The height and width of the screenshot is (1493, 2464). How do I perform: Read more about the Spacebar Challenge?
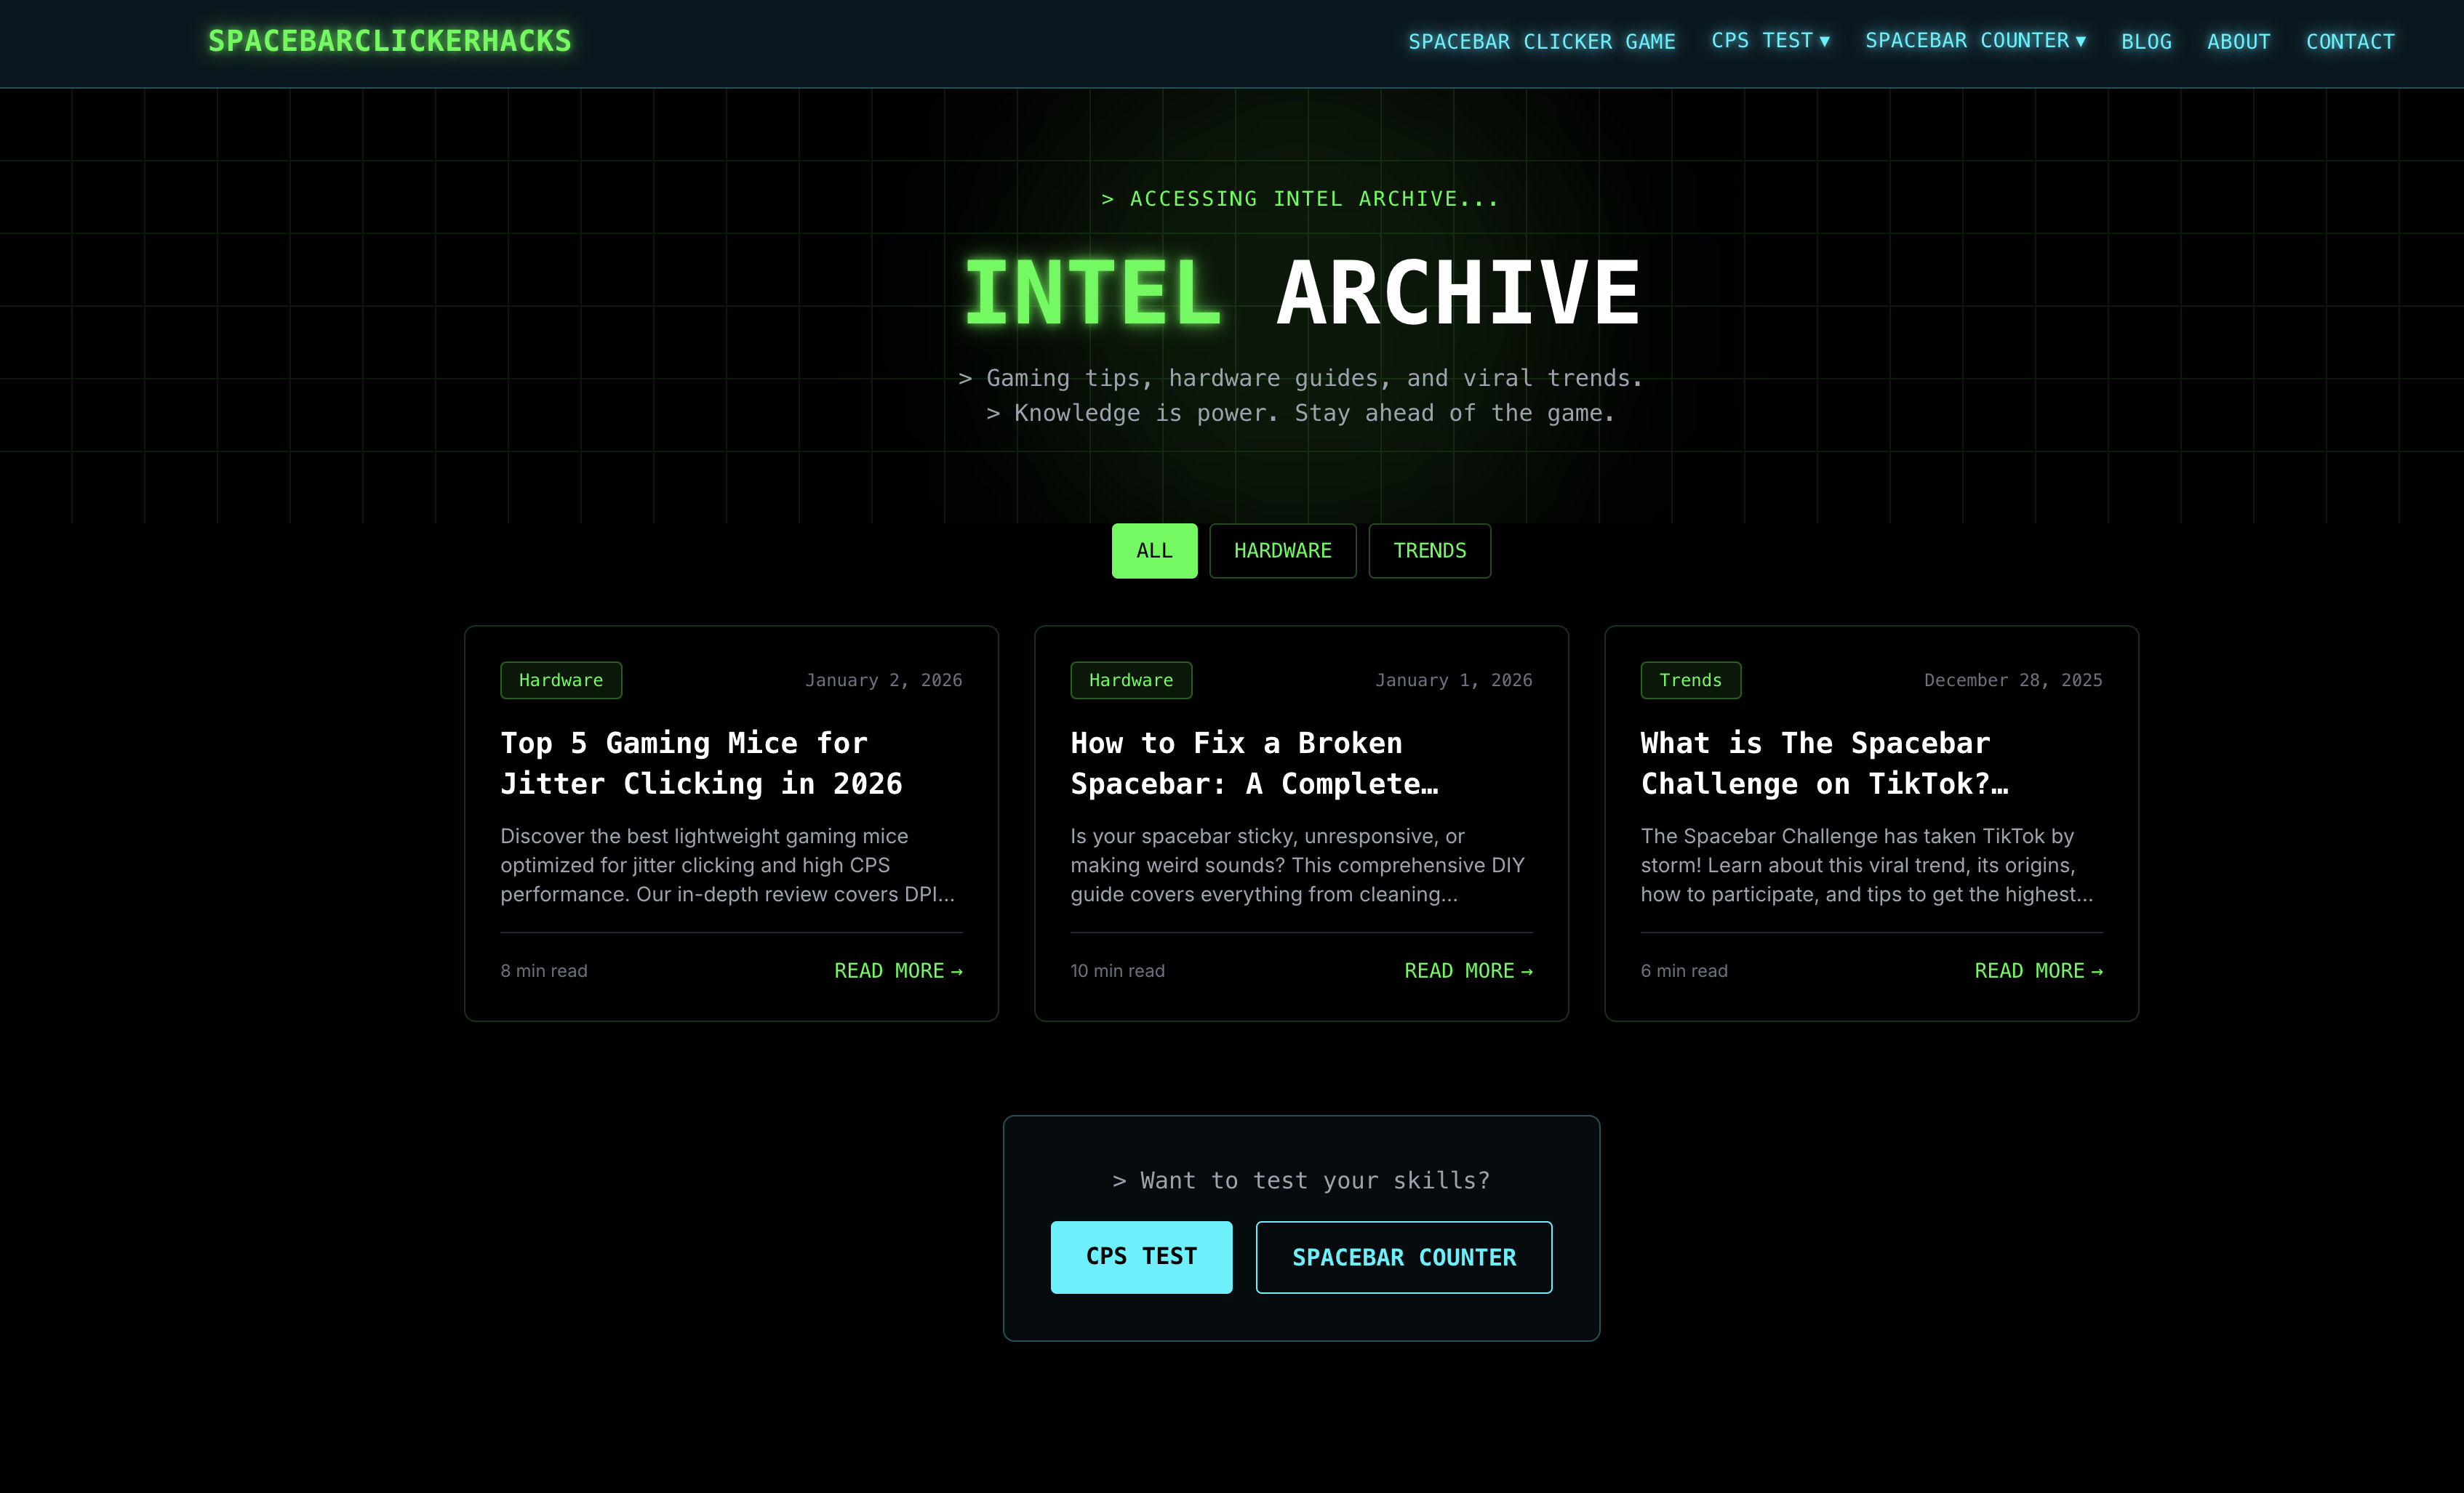[x=2037, y=970]
